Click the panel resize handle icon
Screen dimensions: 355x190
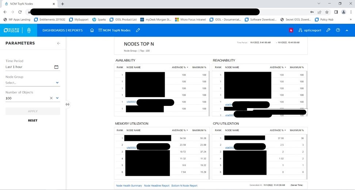[x=68, y=104]
